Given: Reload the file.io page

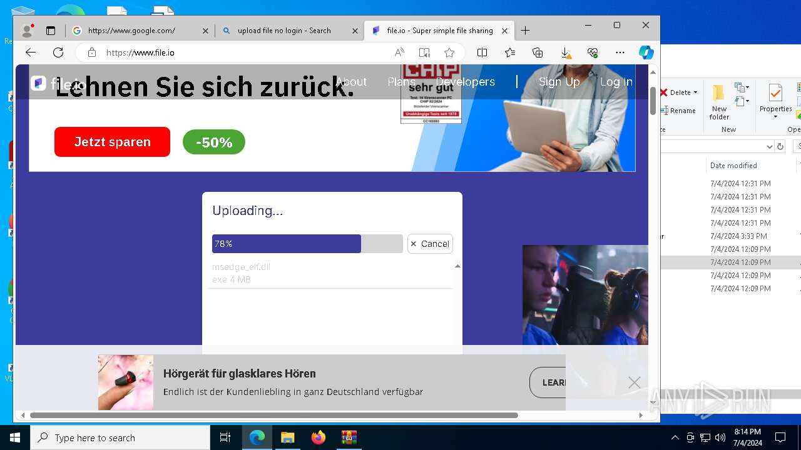Looking at the screenshot, I should [x=58, y=52].
